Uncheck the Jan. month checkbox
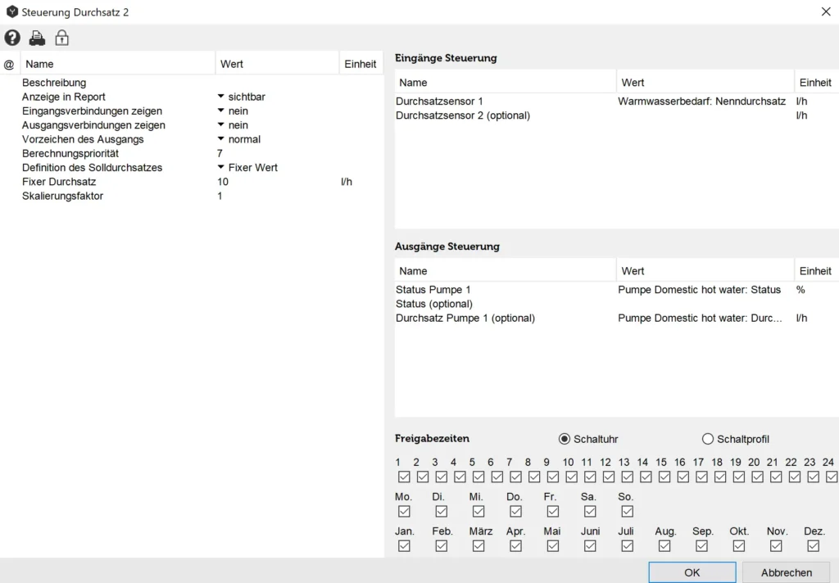Viewport: 839px width, 583px height. click(x=404, y=545)
